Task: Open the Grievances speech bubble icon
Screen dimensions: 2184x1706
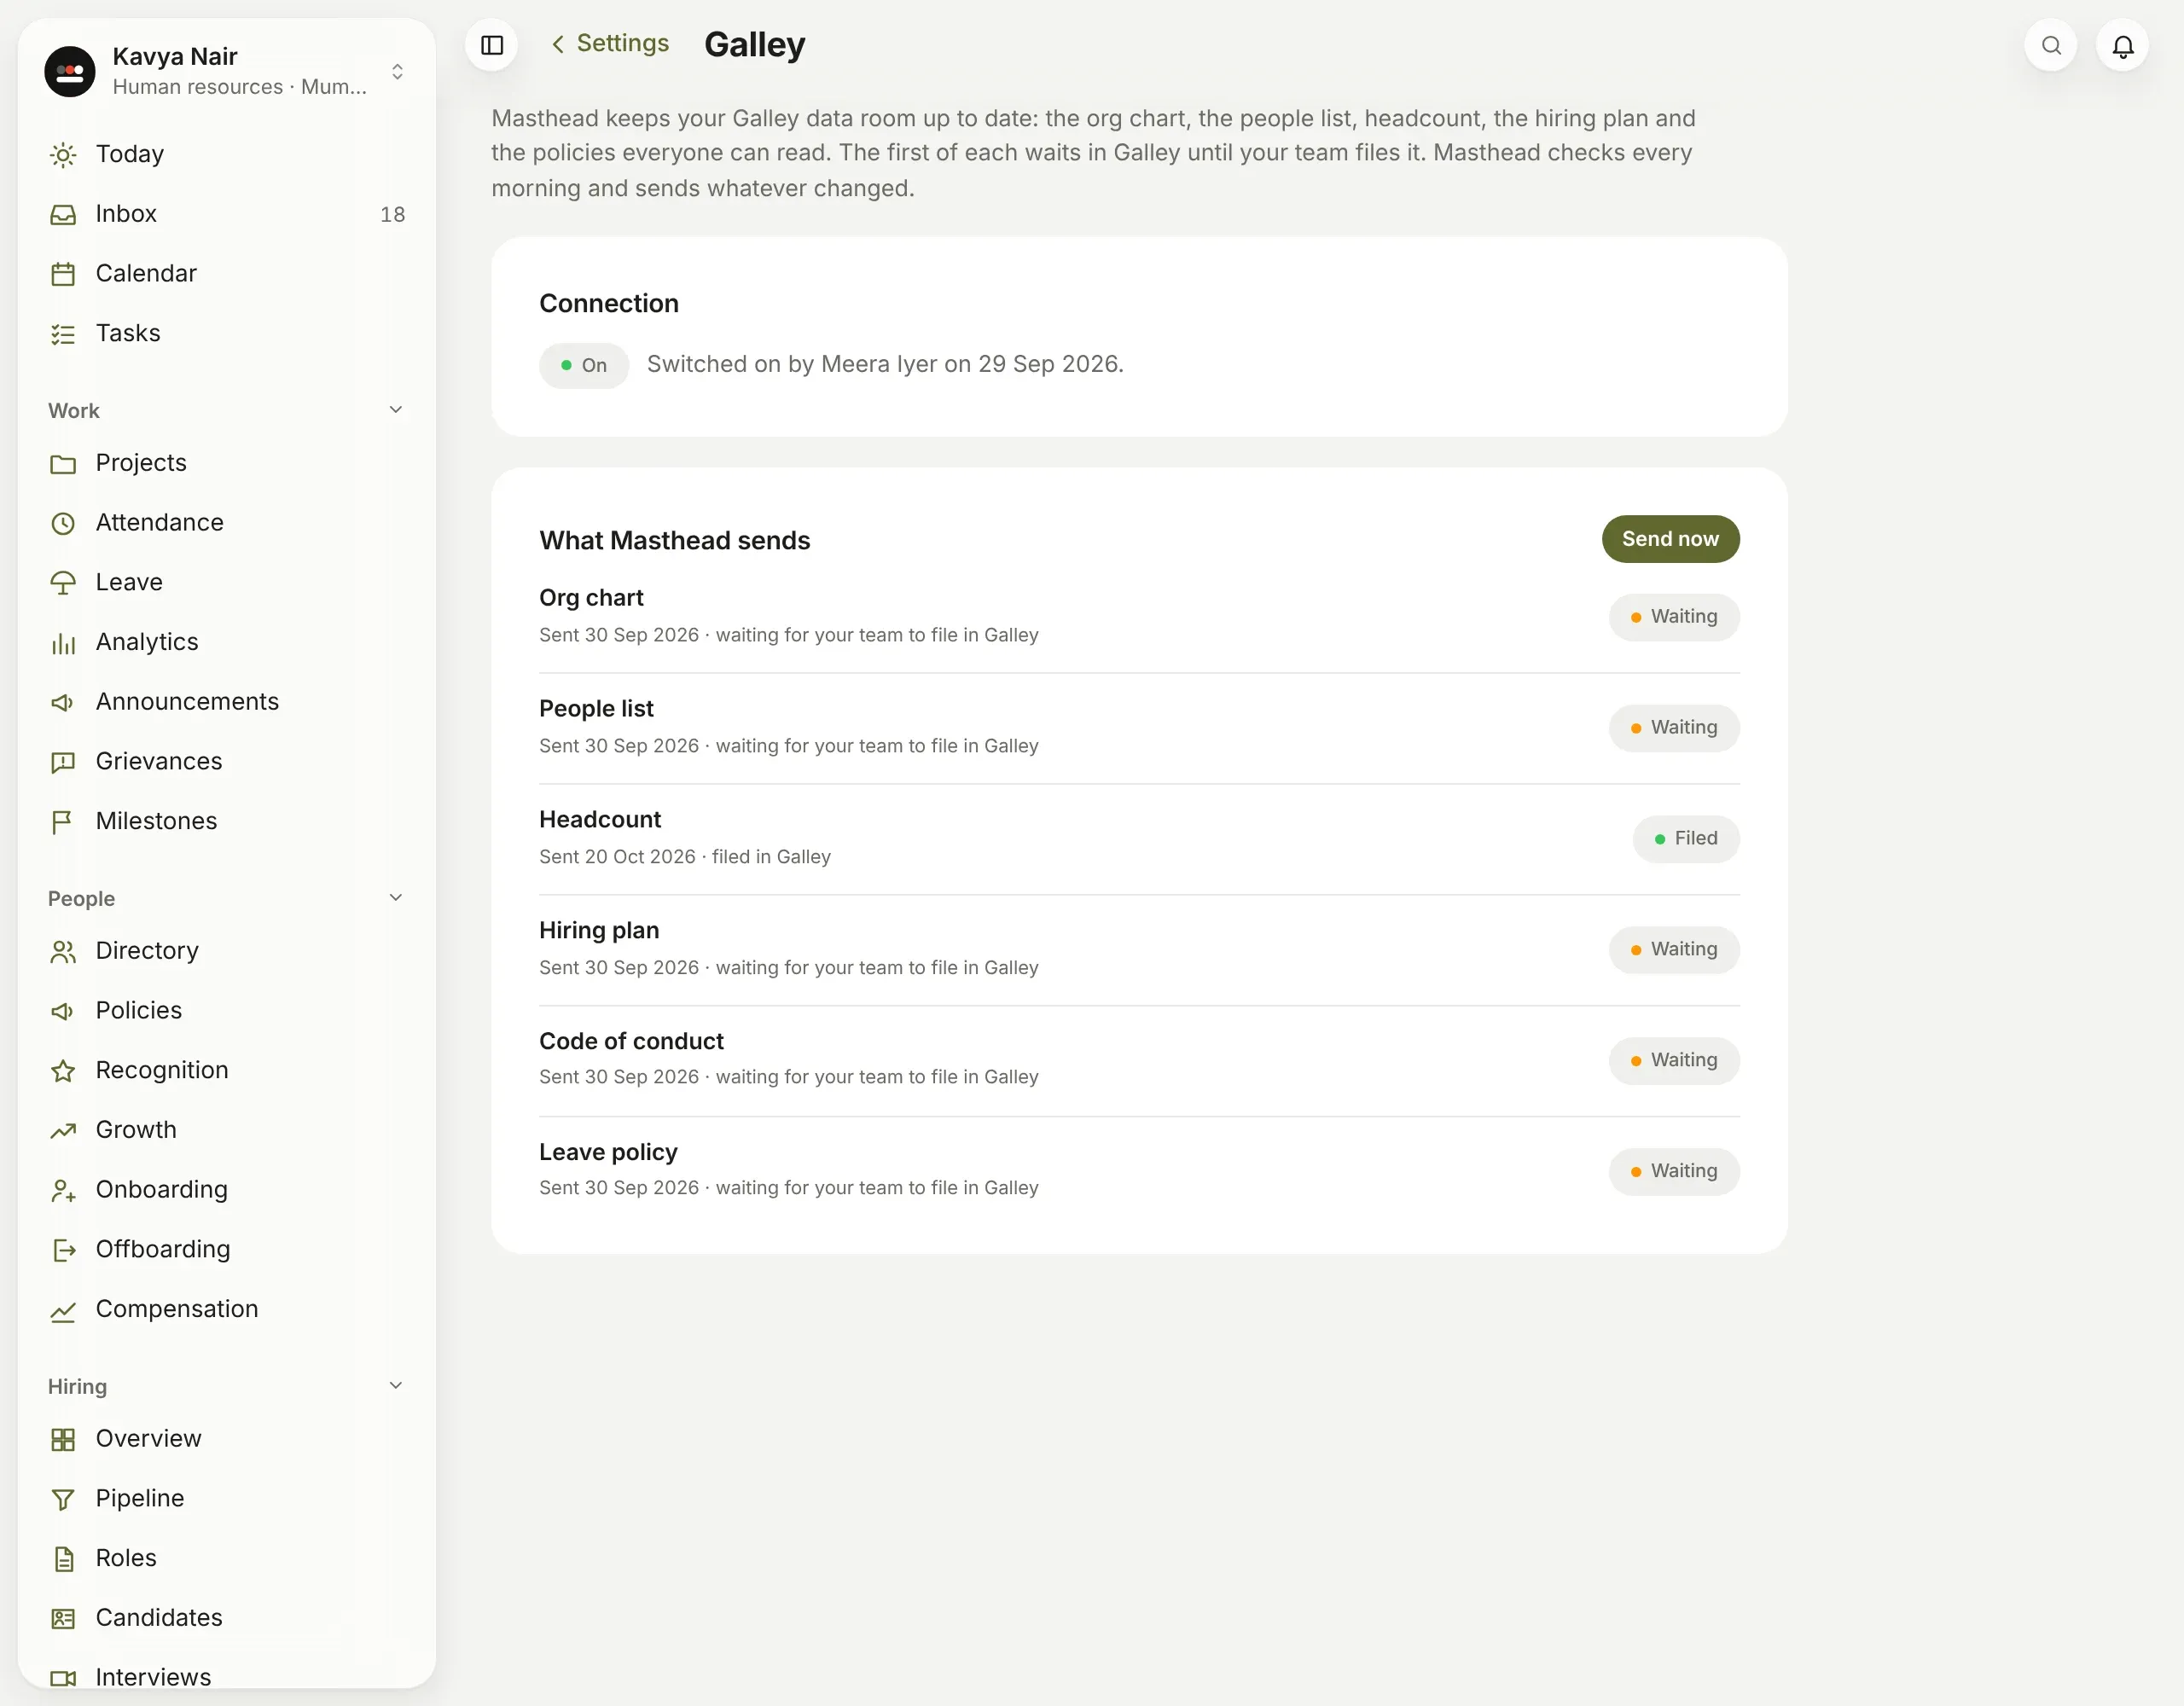Action: (63, 762)
